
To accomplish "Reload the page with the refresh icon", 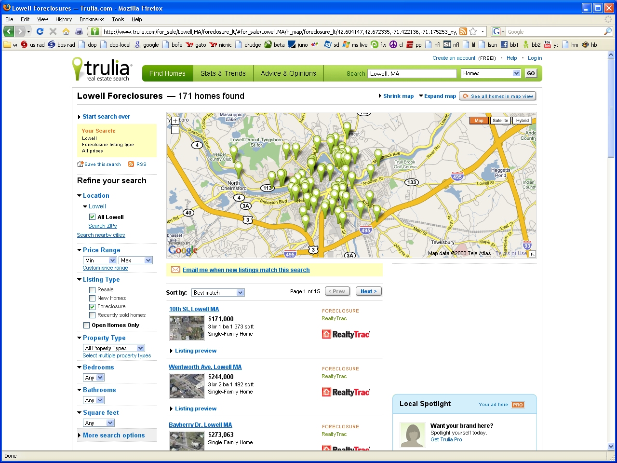I will click(40, 31).
